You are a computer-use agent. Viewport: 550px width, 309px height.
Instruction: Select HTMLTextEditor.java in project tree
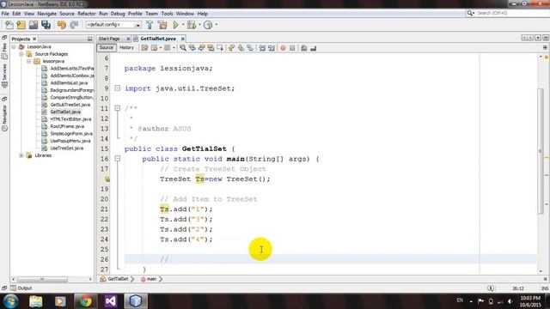point(70,119)
